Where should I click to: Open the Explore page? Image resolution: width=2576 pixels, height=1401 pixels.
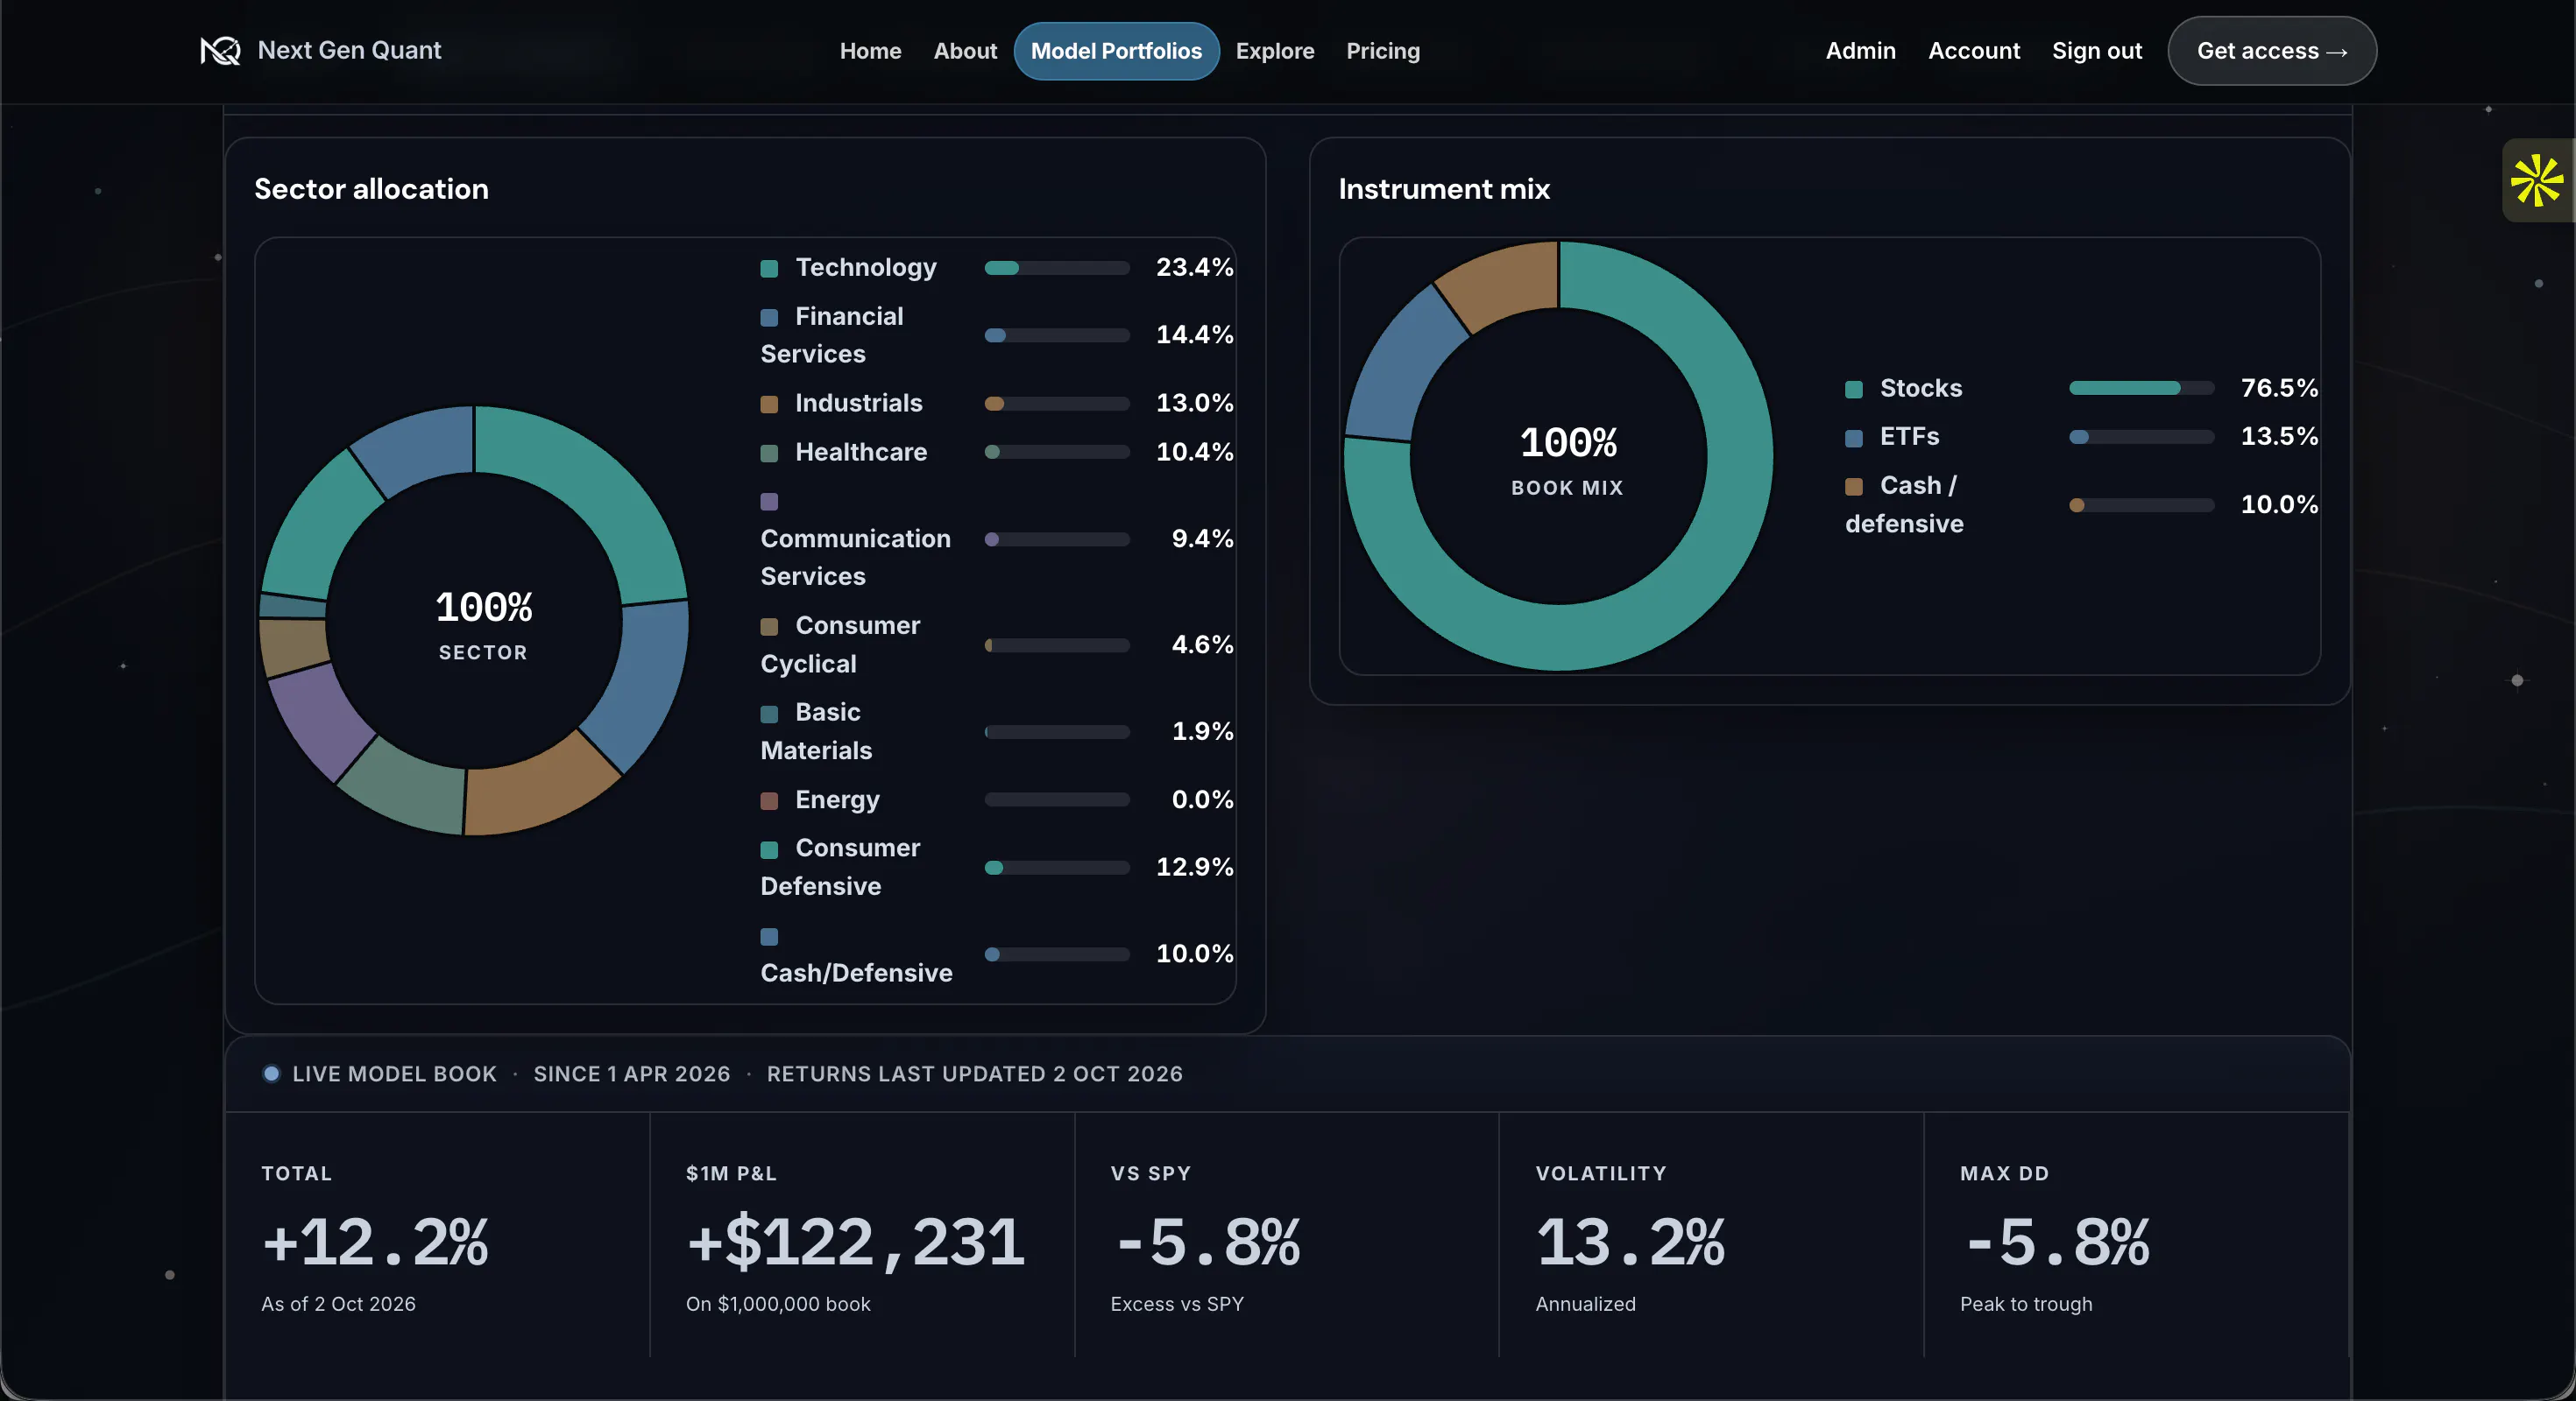pos(1275,51)
